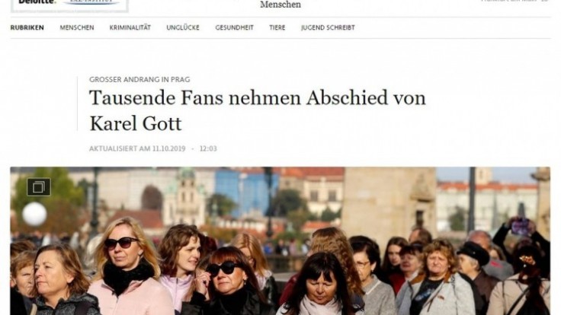Viewport: 561px width, 315px height.
Task: Click the white balloon in the photo
Action: coord(35,214)
